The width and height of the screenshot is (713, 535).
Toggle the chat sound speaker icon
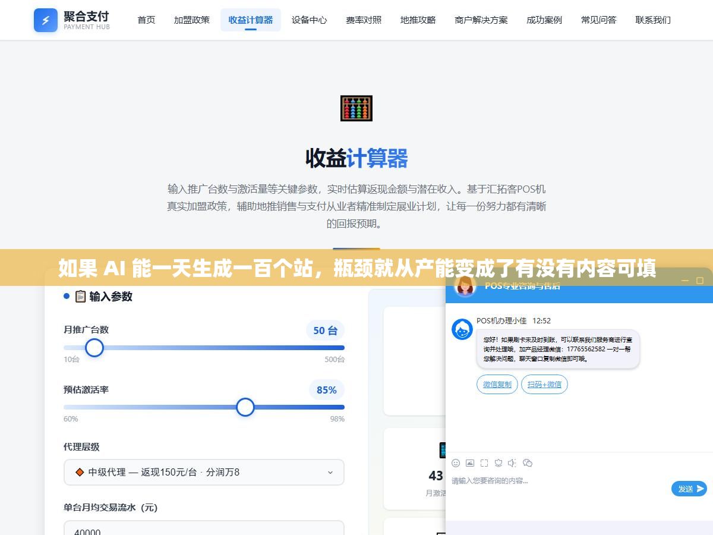point(513,463)
